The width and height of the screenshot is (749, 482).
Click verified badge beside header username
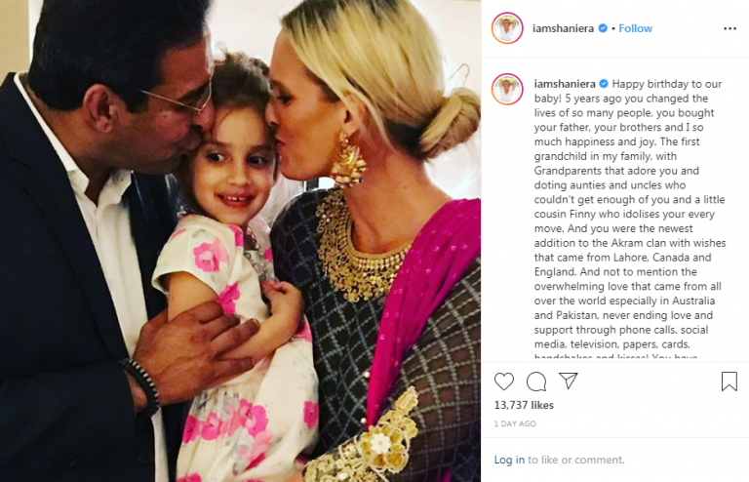click(603, 28)
